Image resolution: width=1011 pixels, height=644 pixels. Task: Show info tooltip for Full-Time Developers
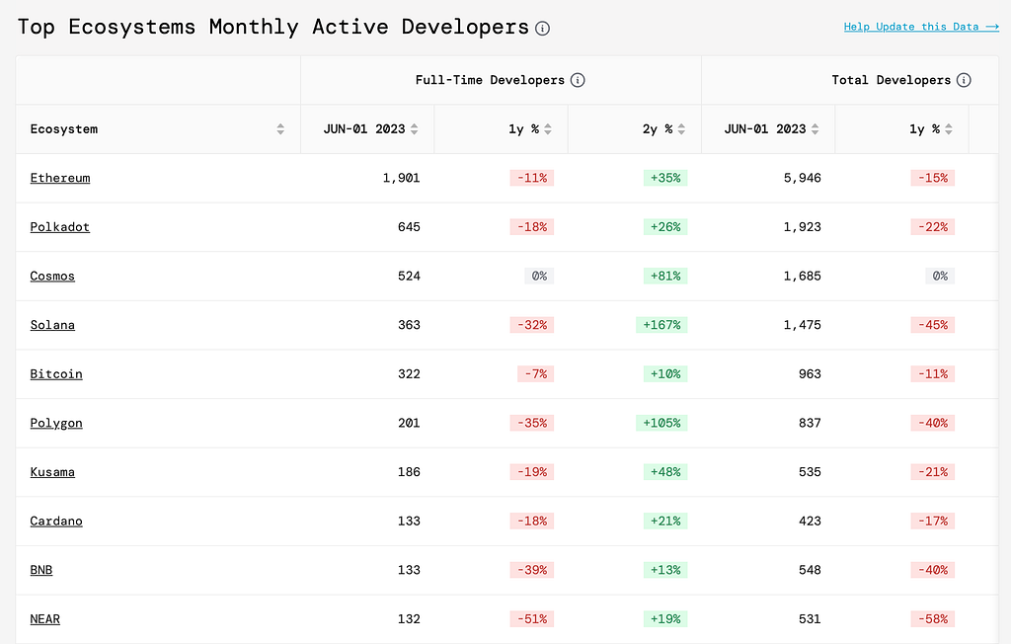click(x=578, y=80)
